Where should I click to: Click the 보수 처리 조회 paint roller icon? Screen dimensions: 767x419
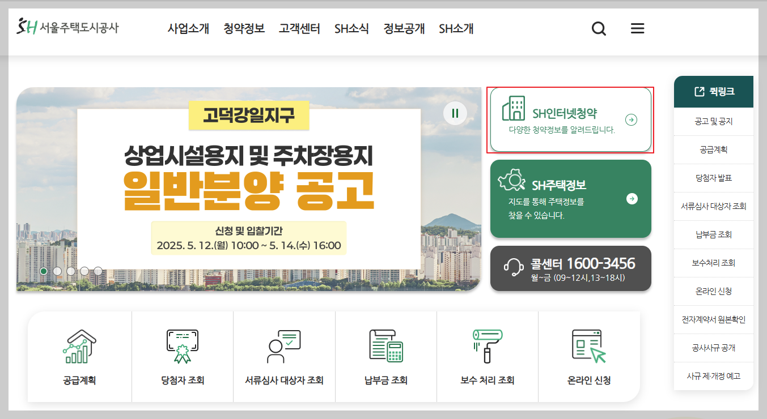tap(488, 347)
